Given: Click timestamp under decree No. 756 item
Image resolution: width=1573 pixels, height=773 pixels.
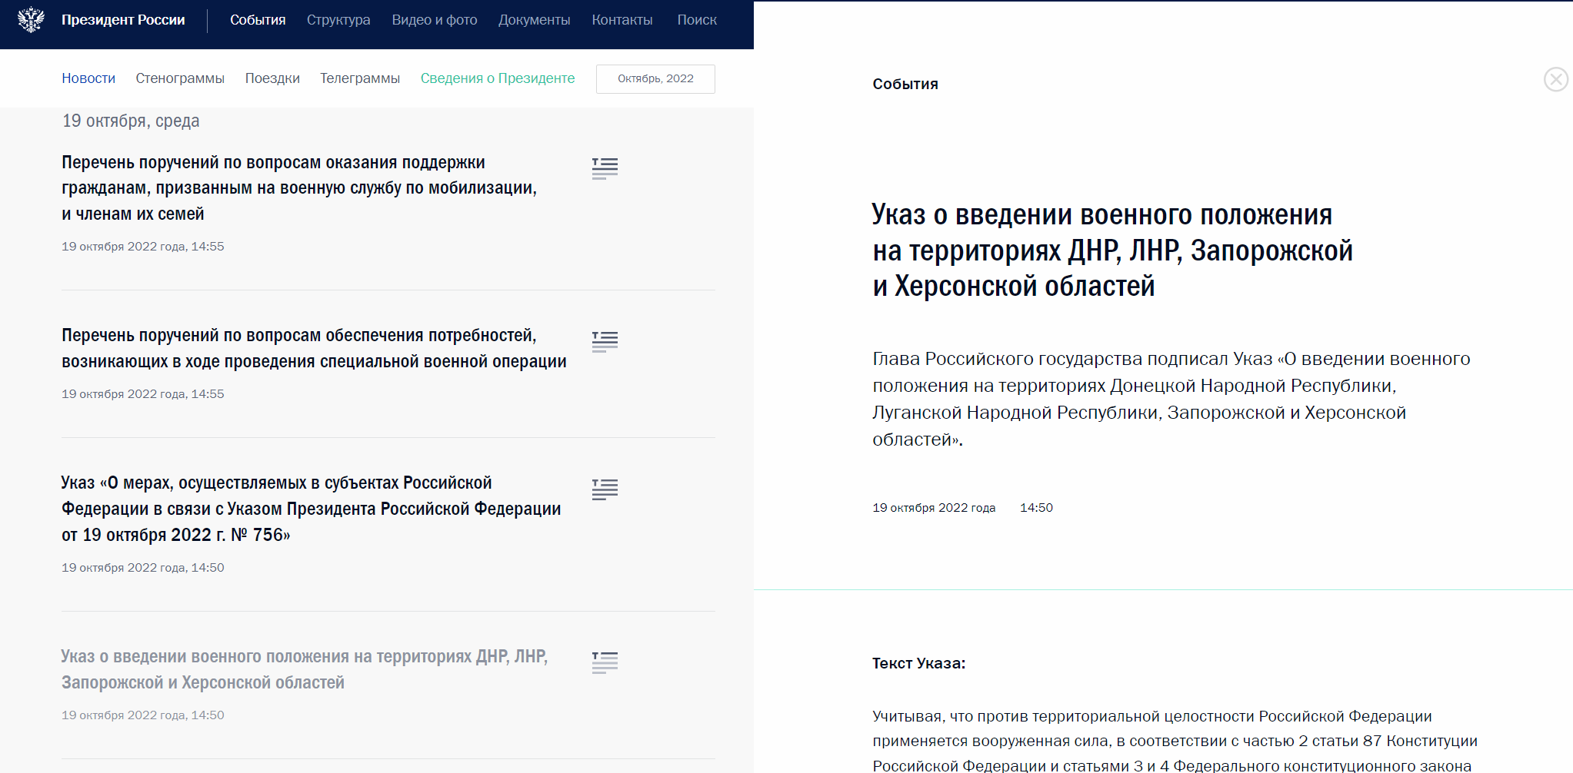Looking at the screenshot, I should (143, 568).
